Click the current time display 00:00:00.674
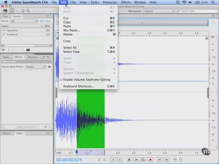Viewport: 219px width, 164px height. click(69, 160)
